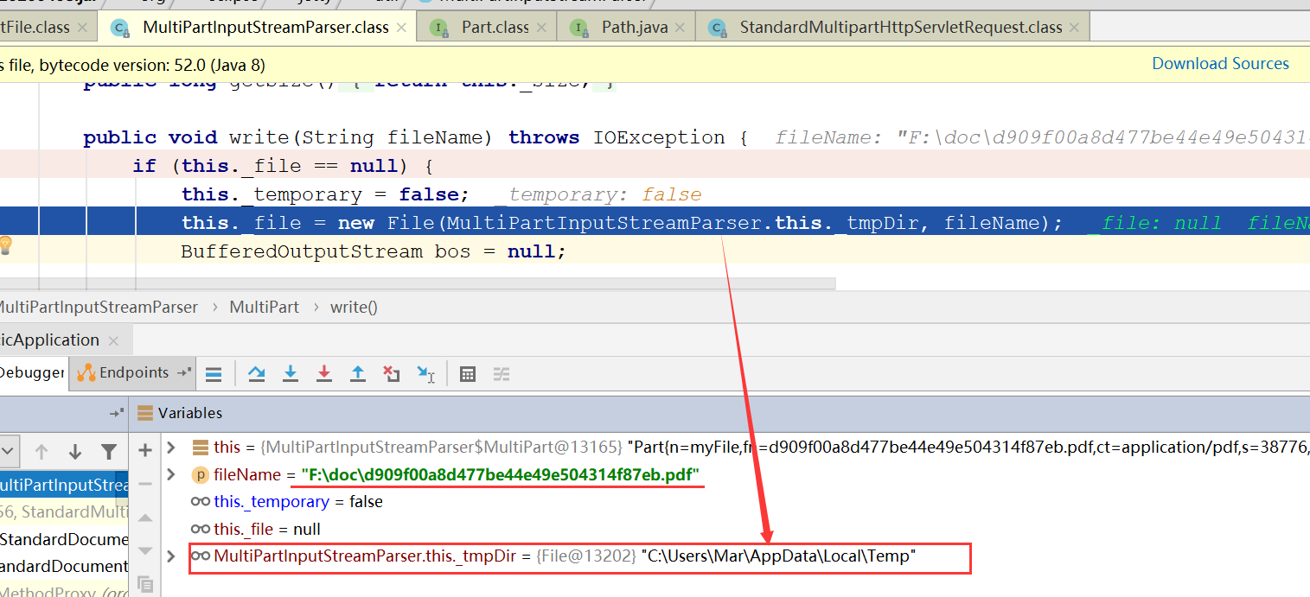Click the Download Sources link
Image resolution: width=1310 pixels, height=597 pixels.
[x=1220, y=63]
